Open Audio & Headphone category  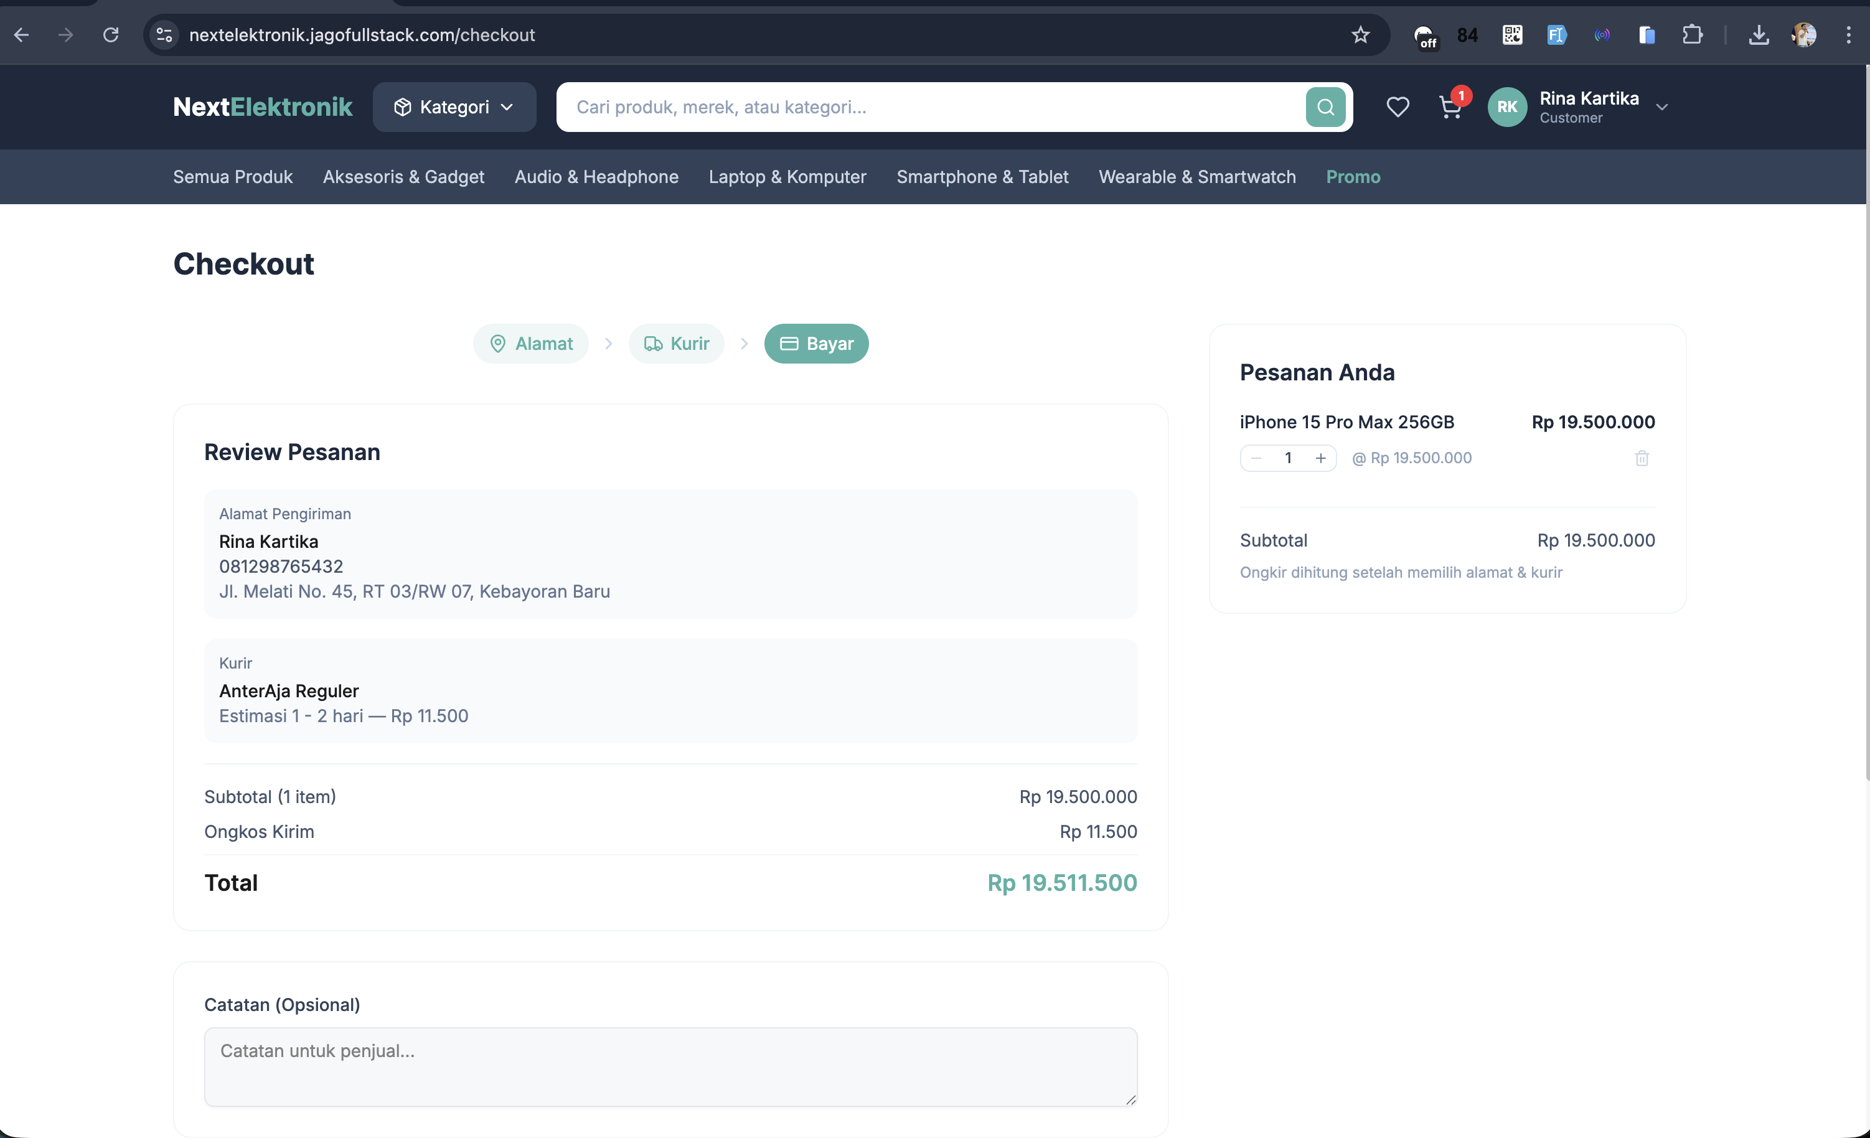coord(596,177)
